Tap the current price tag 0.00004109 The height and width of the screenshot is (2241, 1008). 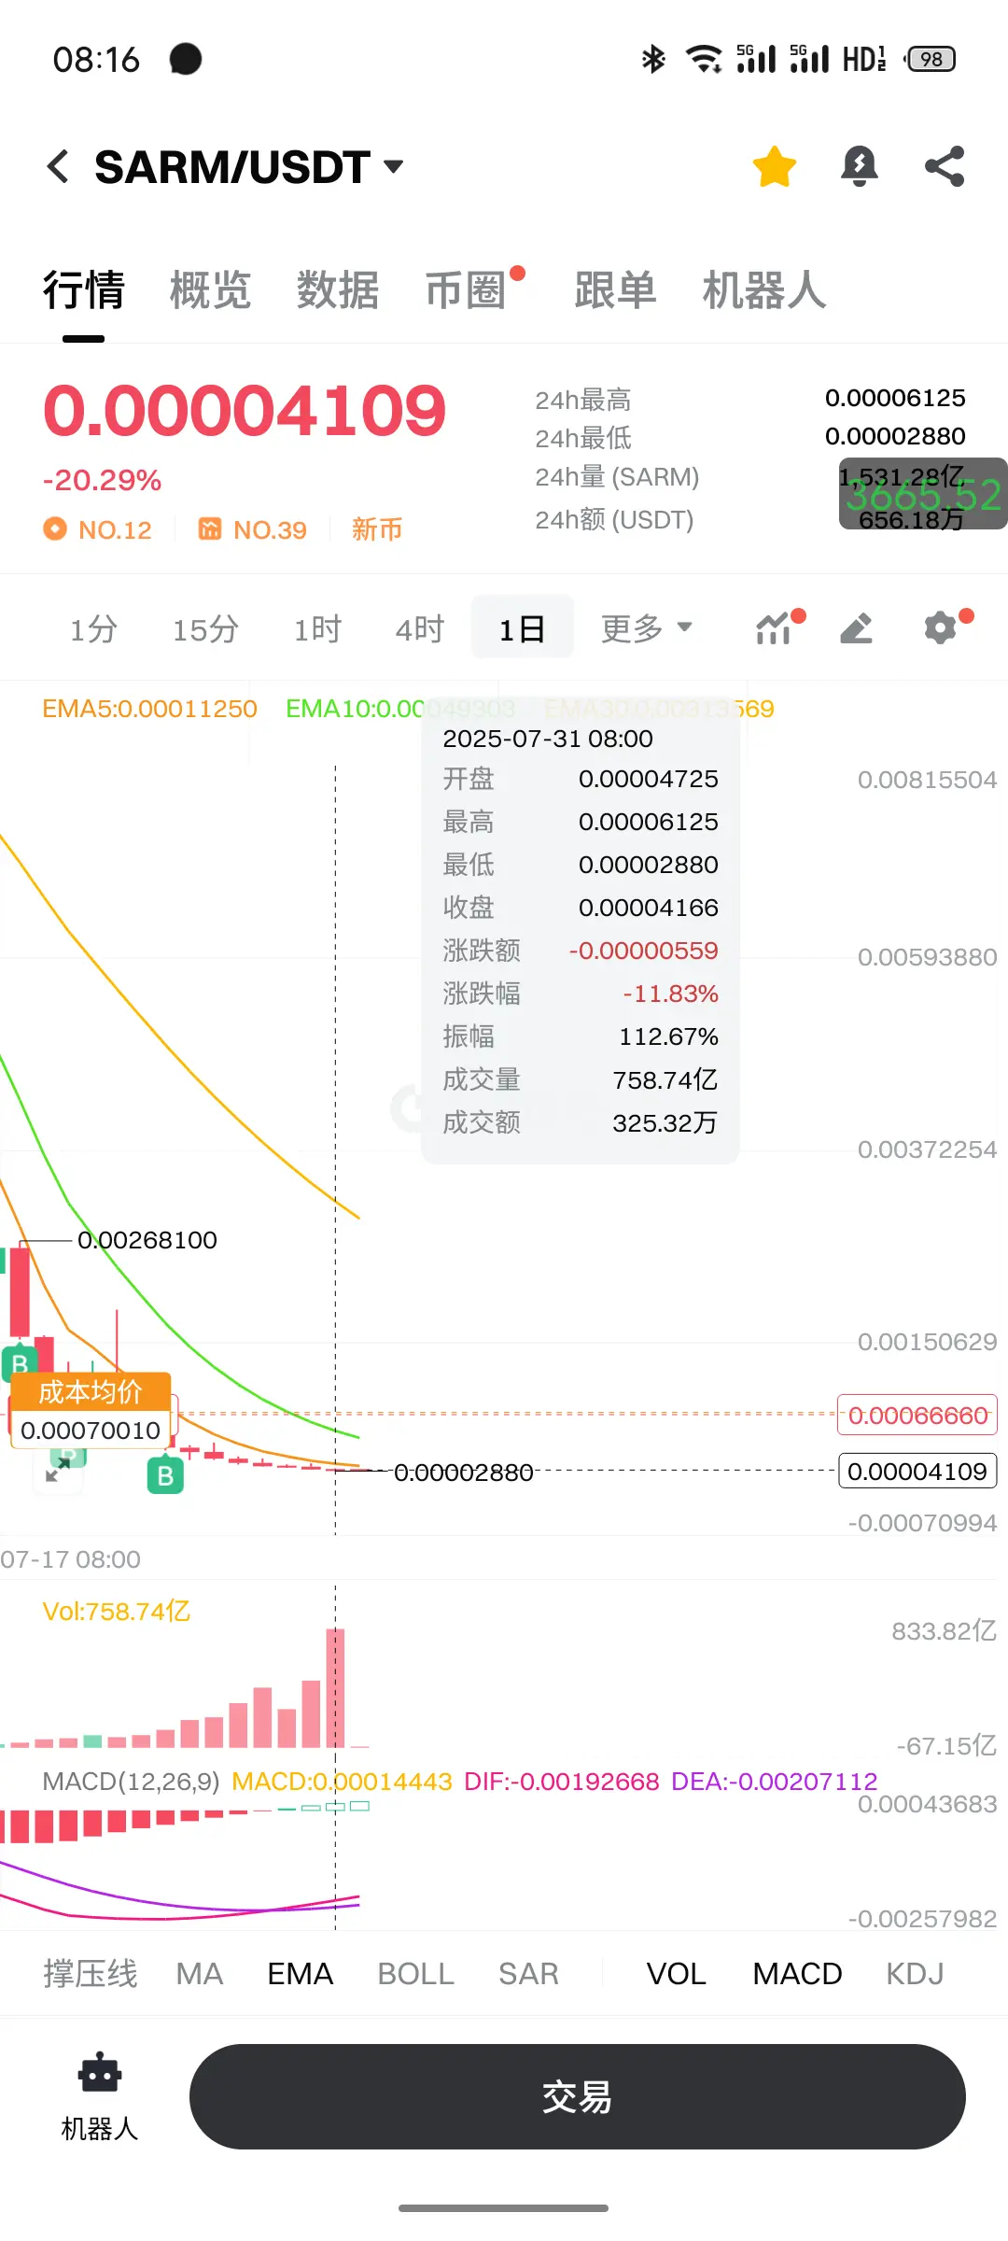pyautogui.click(x=917, y=1471)
